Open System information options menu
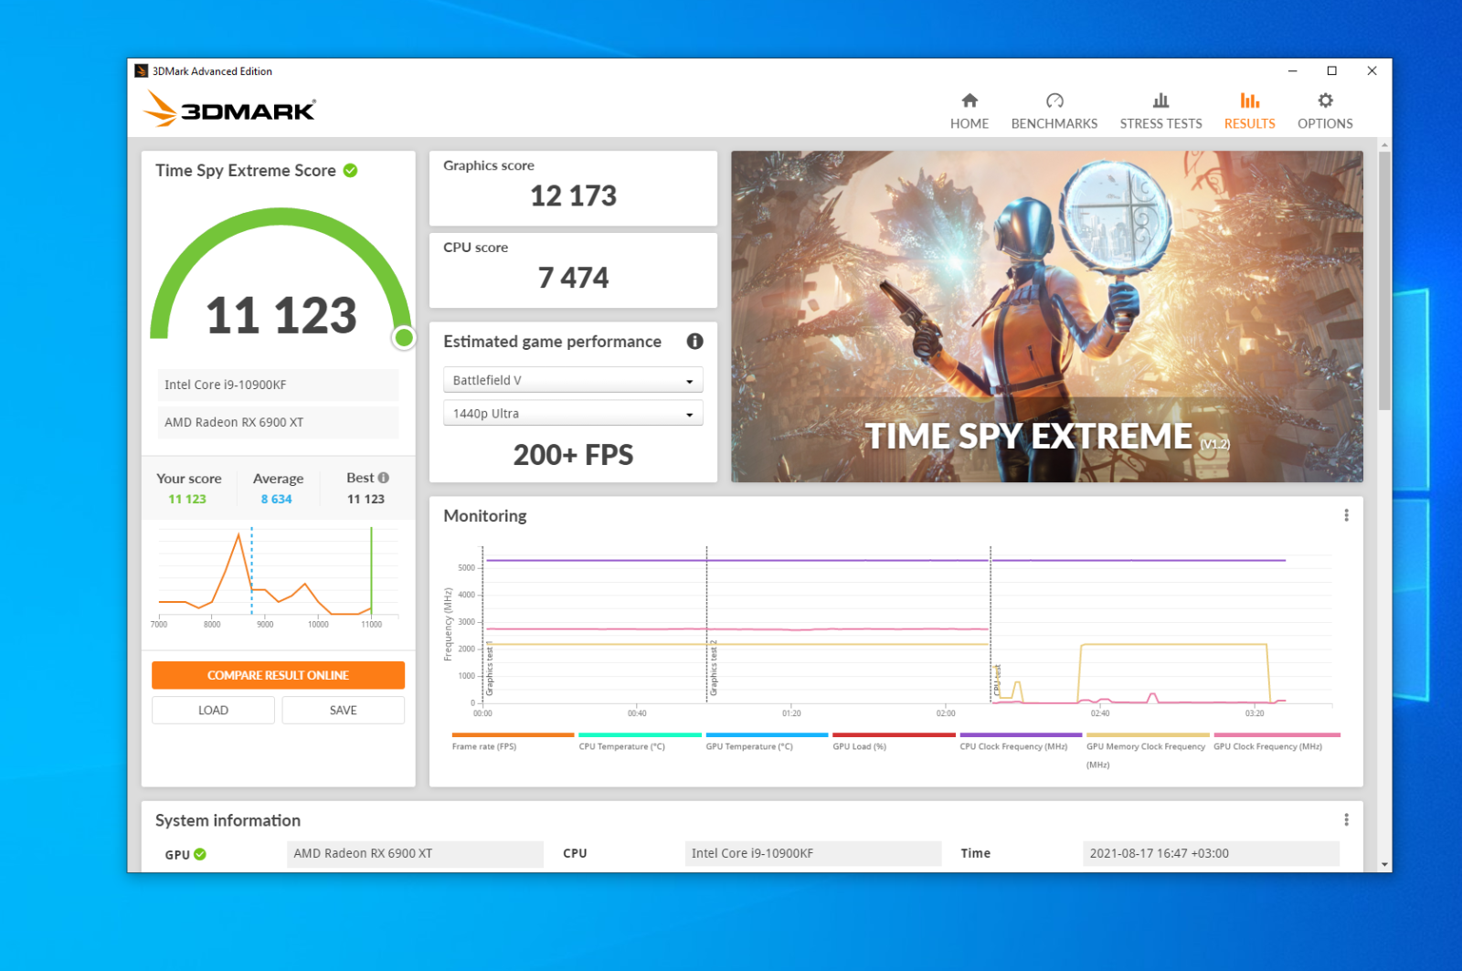 [x=1346, y=820]
